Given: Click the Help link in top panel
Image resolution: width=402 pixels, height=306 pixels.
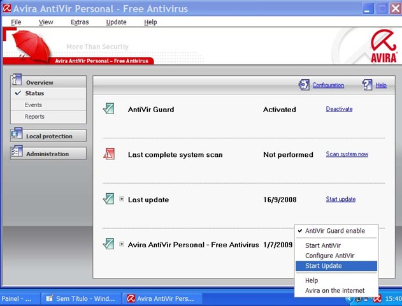Looking at the screenshot, I should [x=381, y=85].
